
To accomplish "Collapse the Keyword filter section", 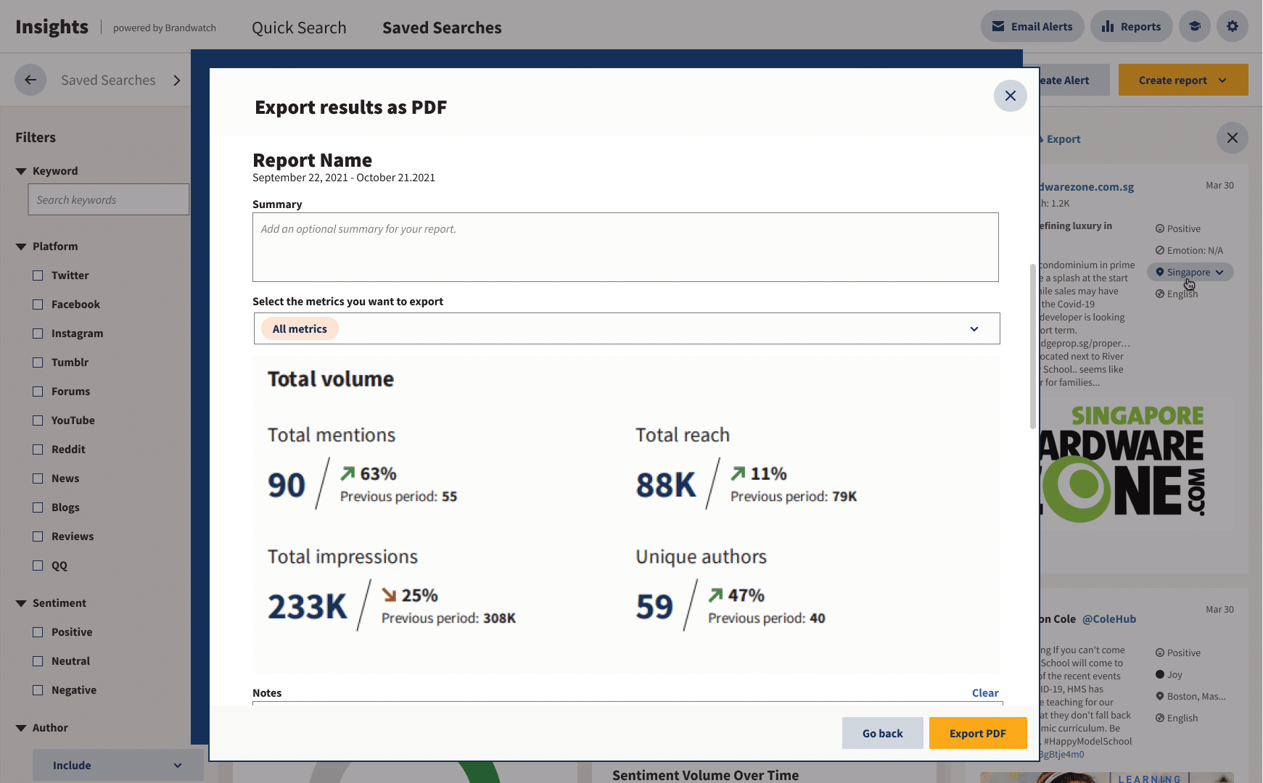I will 21,171.
